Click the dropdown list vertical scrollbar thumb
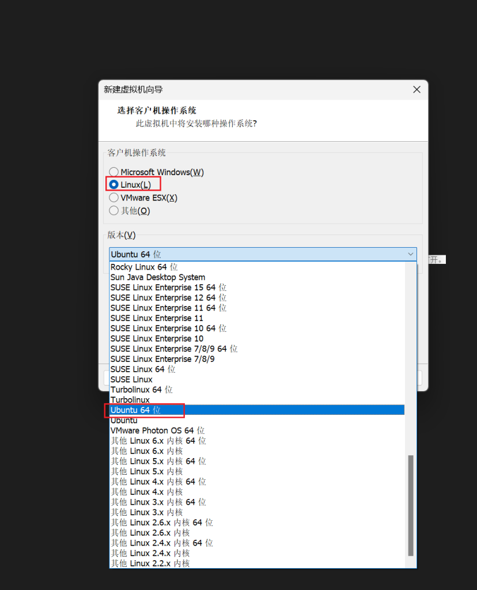 tap(411, 505)
